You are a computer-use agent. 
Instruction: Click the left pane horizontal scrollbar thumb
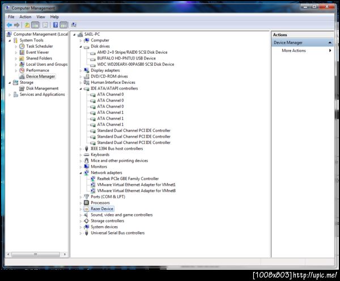pyautogui.click(x=36, y=254)
